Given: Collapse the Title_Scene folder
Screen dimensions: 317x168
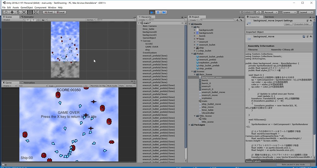Looking at the screenshot, I should [195, 116].
